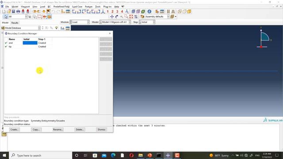283x159 pixels.
Task: Click the Delete... button
Action: 80,129
